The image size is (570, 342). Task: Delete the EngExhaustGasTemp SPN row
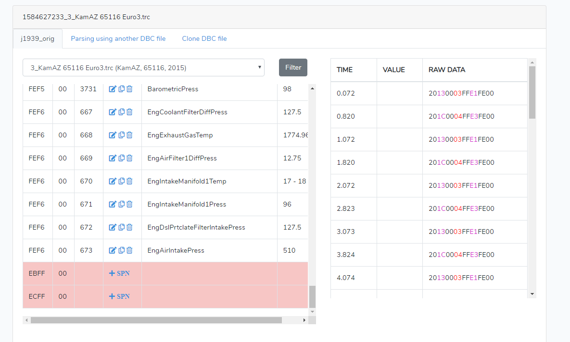coord(129,135)
